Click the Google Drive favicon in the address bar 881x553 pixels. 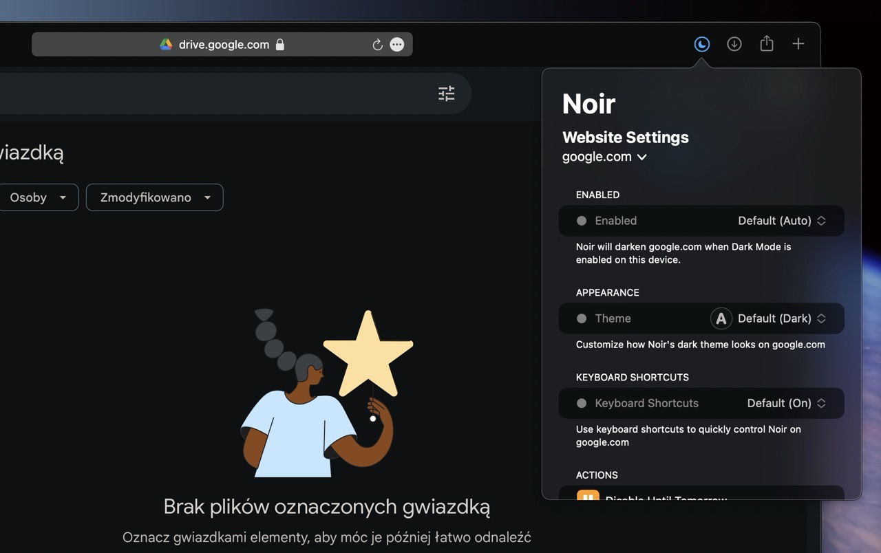pos(166,44)
